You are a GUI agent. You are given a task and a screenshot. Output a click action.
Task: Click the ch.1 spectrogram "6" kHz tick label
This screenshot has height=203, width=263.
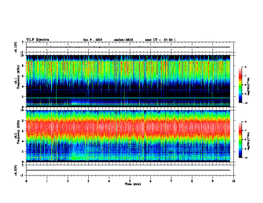tap(23, 76)
